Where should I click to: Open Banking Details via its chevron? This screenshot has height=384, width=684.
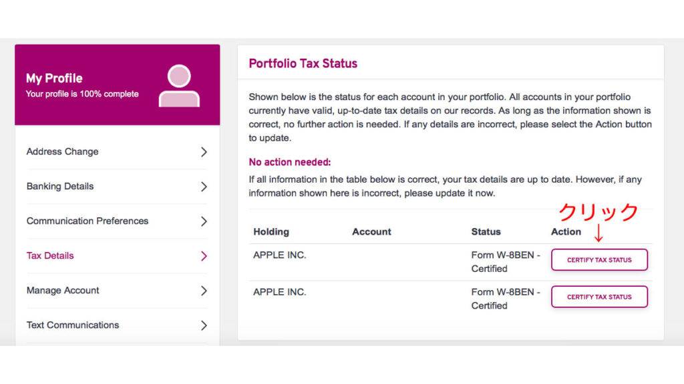coord(204,187)
